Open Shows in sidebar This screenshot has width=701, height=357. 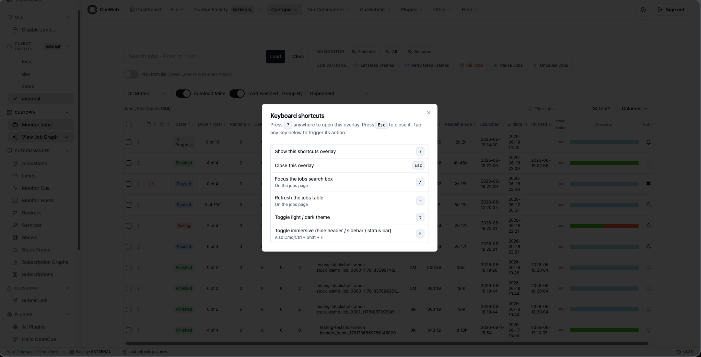point(41,237)
